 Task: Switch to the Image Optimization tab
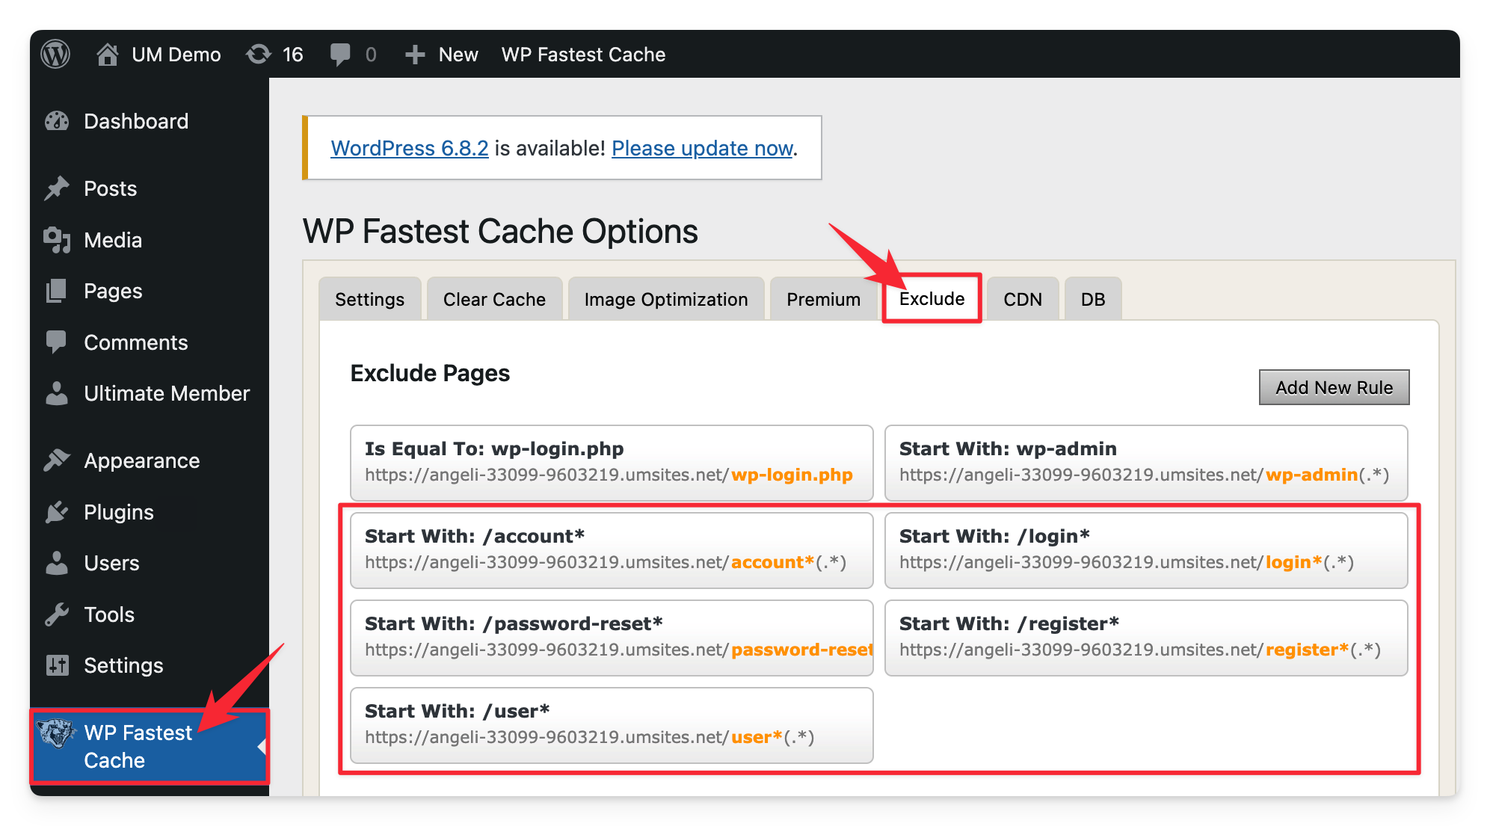[666, 299]
